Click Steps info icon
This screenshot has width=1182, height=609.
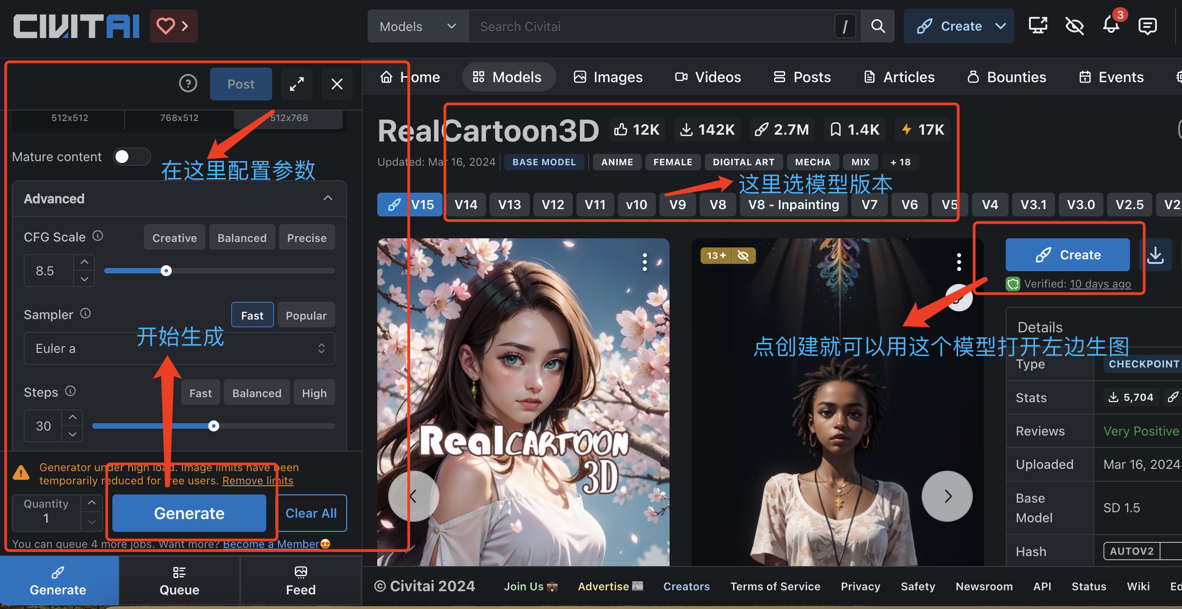pos(70,391)
